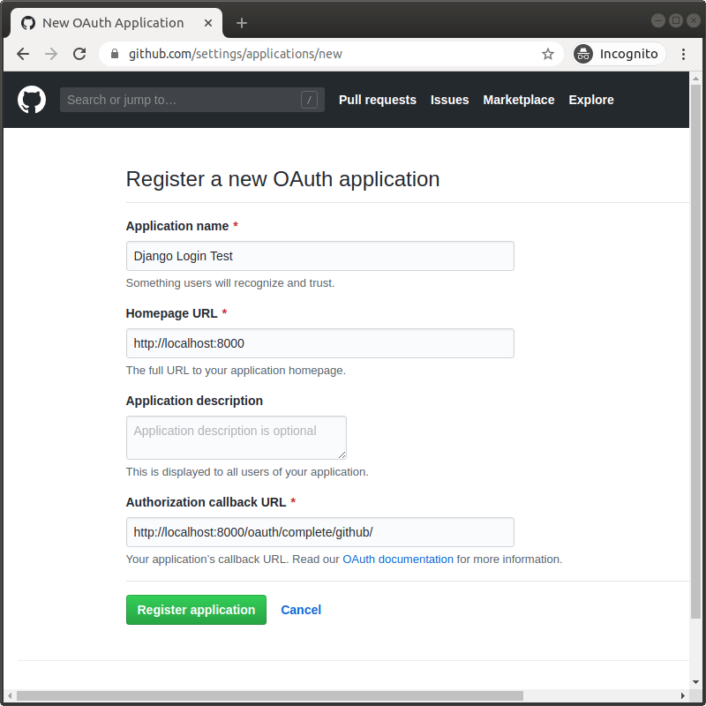Navigate back with the browser back arrow
This screenshot has height=706, width=706.
tap(23, 54)
